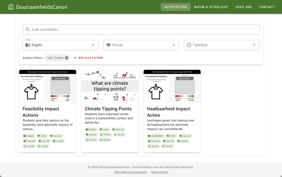Click vwo bb tag on Feasibility Impact Actions card
Screen dimensions: 282x177
58,141
